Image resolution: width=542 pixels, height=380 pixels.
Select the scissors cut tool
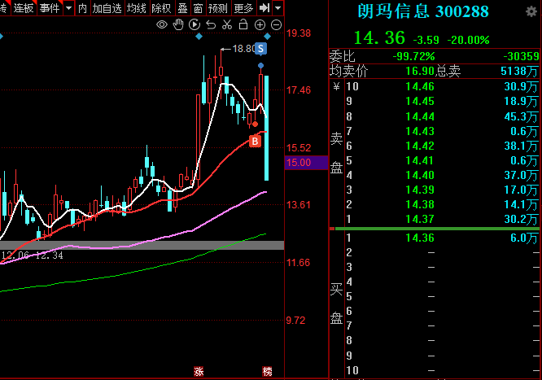tap(228, 26)
